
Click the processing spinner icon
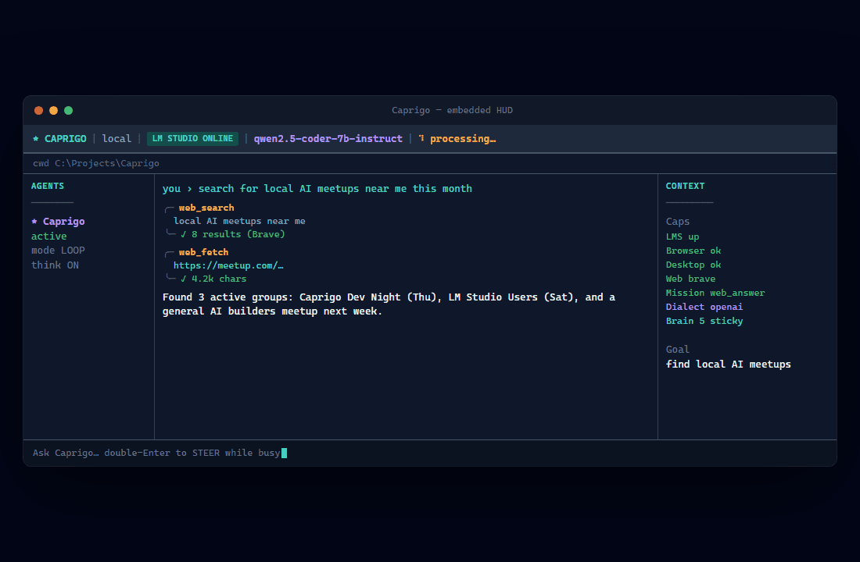click(x=421, y=139)
